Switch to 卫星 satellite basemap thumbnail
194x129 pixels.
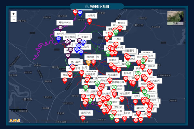point(175,18)
